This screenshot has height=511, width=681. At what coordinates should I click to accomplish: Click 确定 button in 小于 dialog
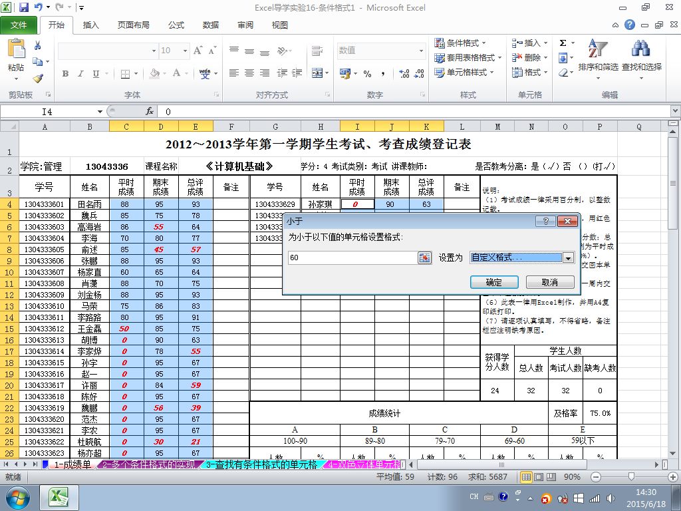coord(494,282)
